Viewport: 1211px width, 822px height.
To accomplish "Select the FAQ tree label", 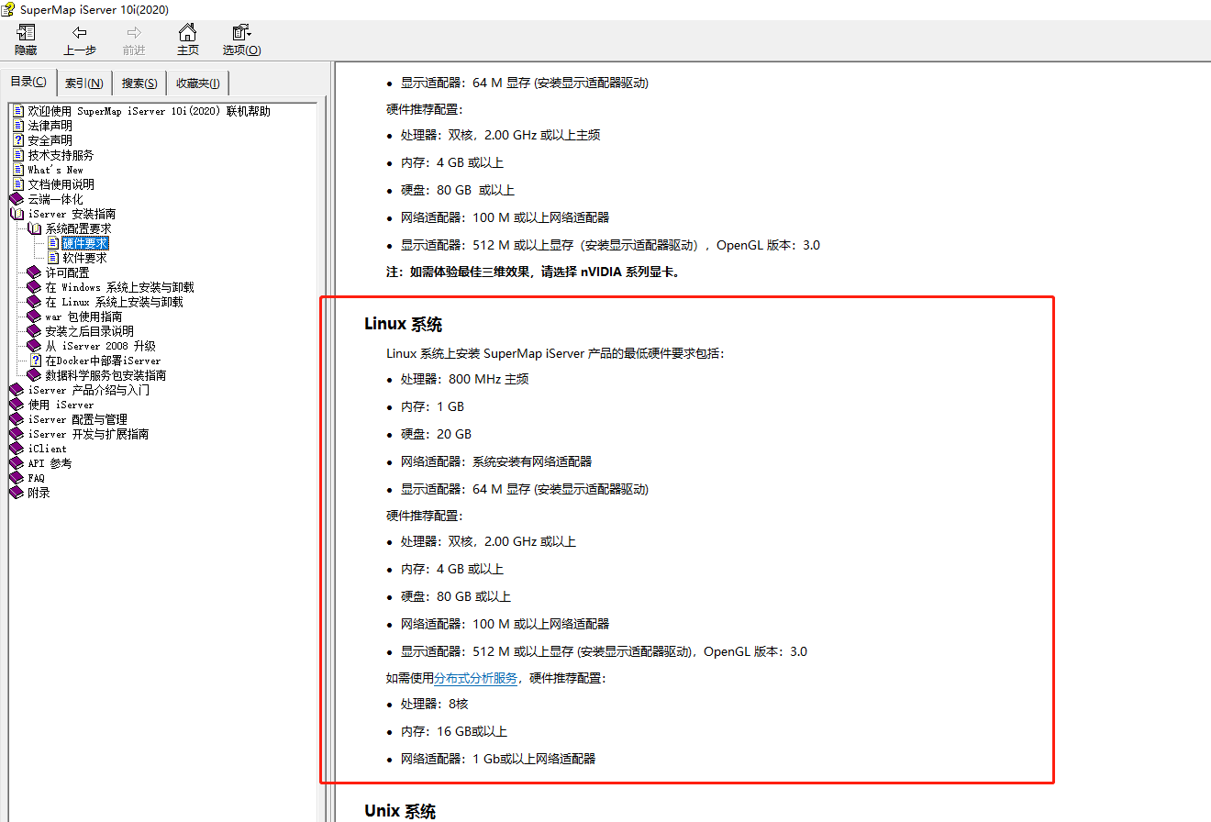I will click(36, 478).
